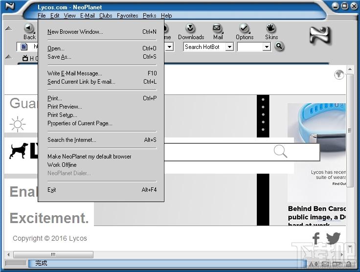Viewport: 360px width, 272px height.
Task: Click the Lycos dog logo
Action: (19, 151)
